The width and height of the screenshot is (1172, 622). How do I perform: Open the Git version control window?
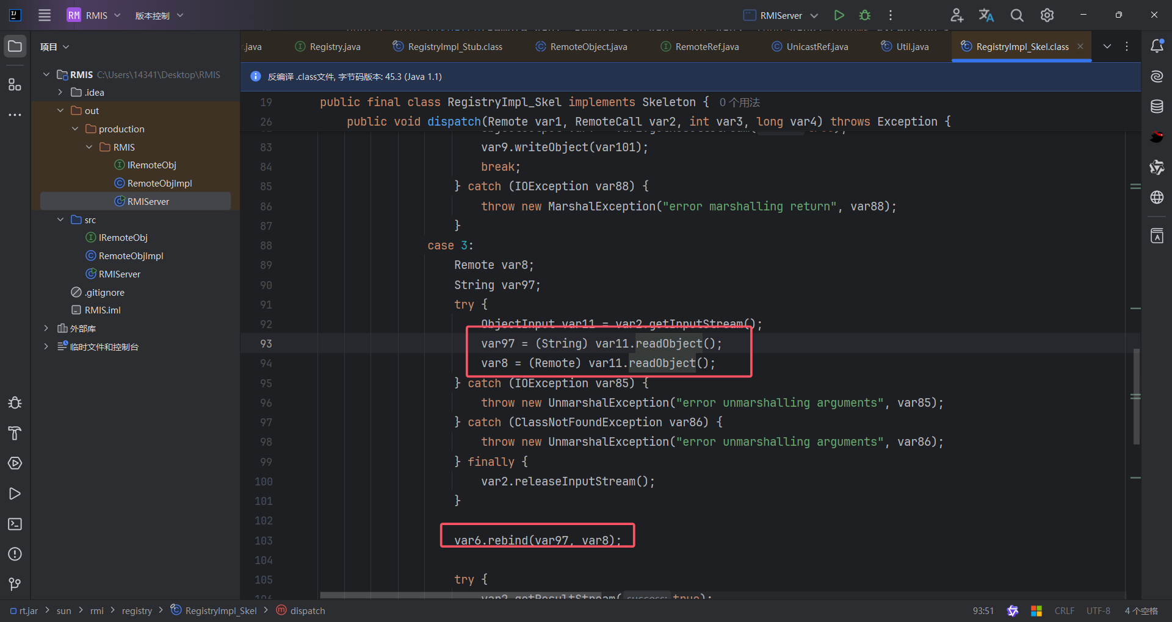pos(15,584)
